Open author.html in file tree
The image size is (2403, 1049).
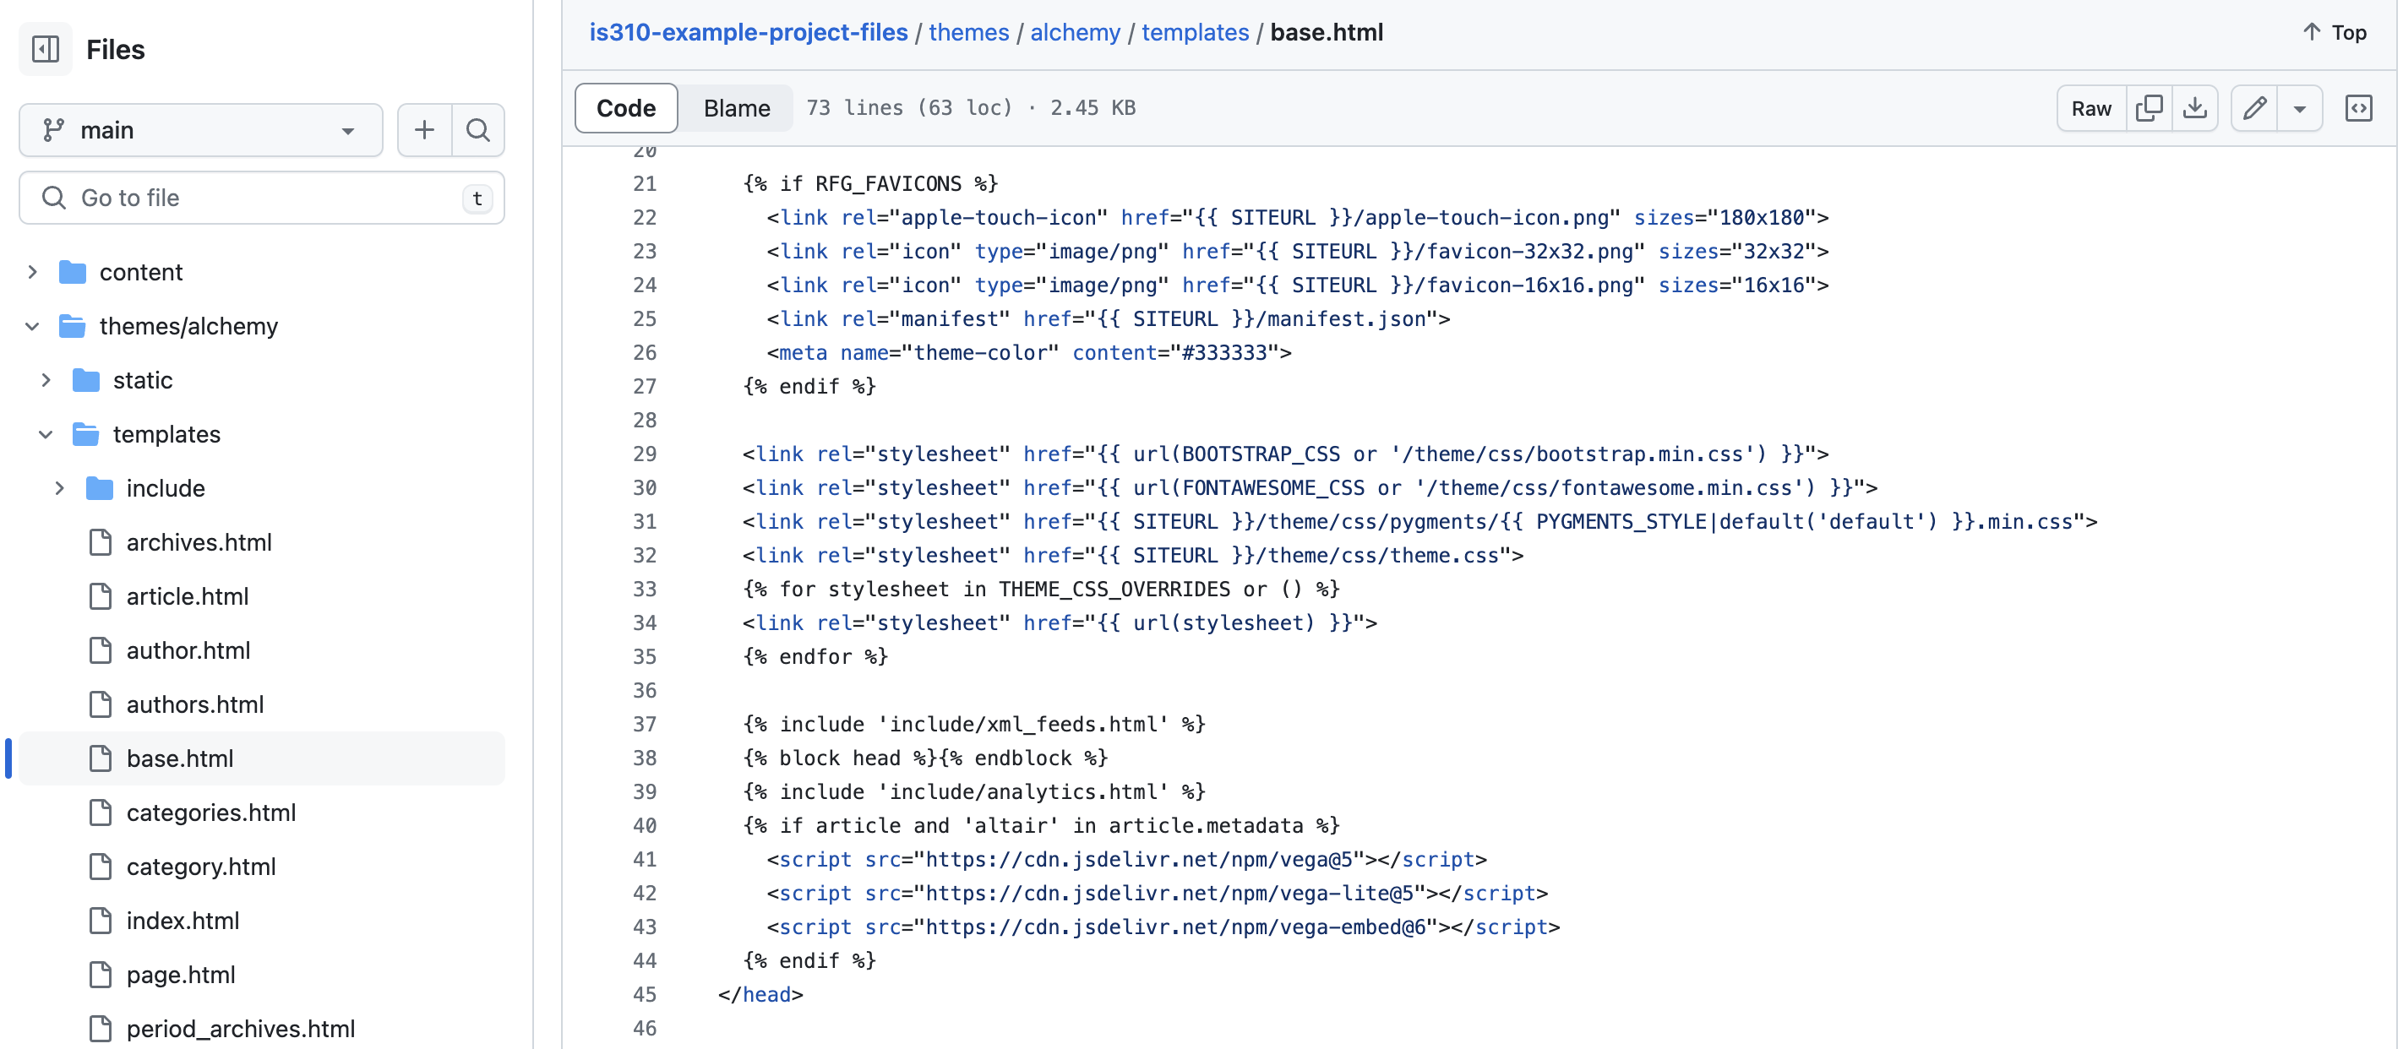188,651
